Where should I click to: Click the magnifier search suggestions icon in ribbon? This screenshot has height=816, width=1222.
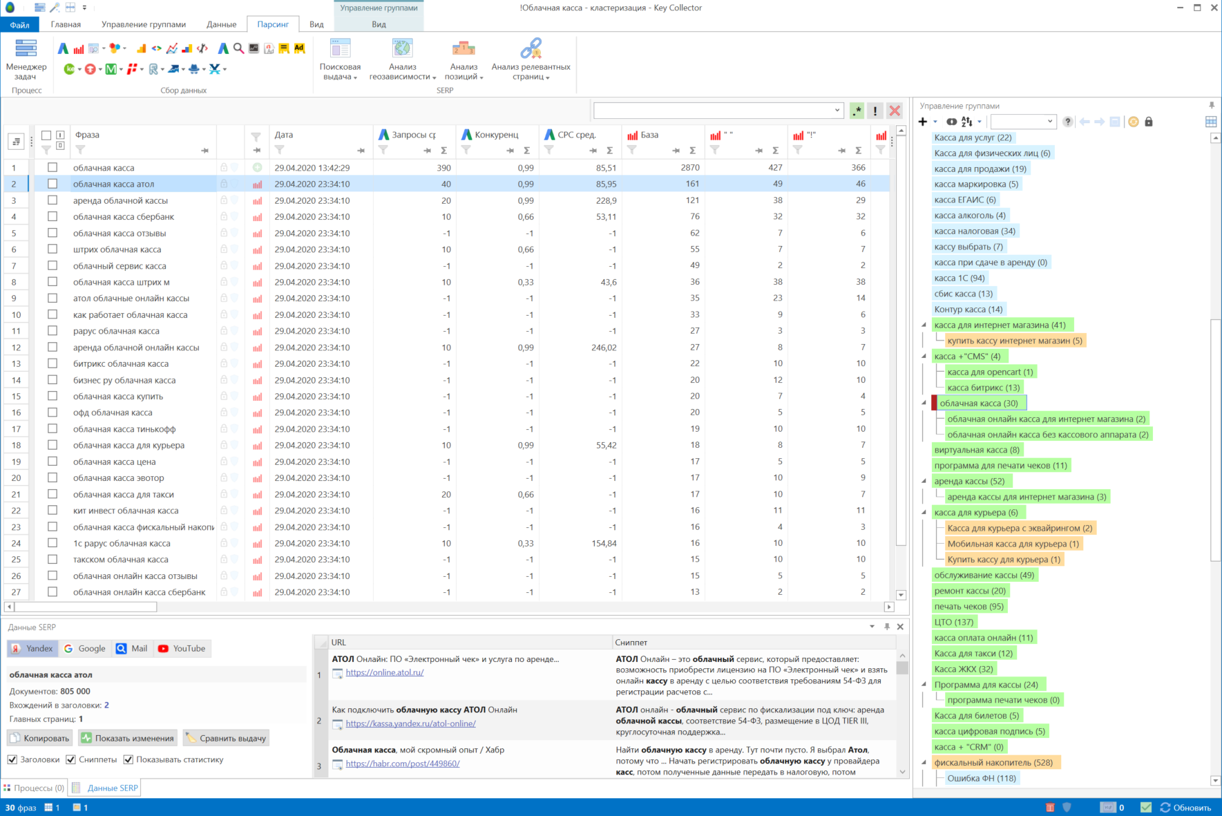[x=238, y=48]
